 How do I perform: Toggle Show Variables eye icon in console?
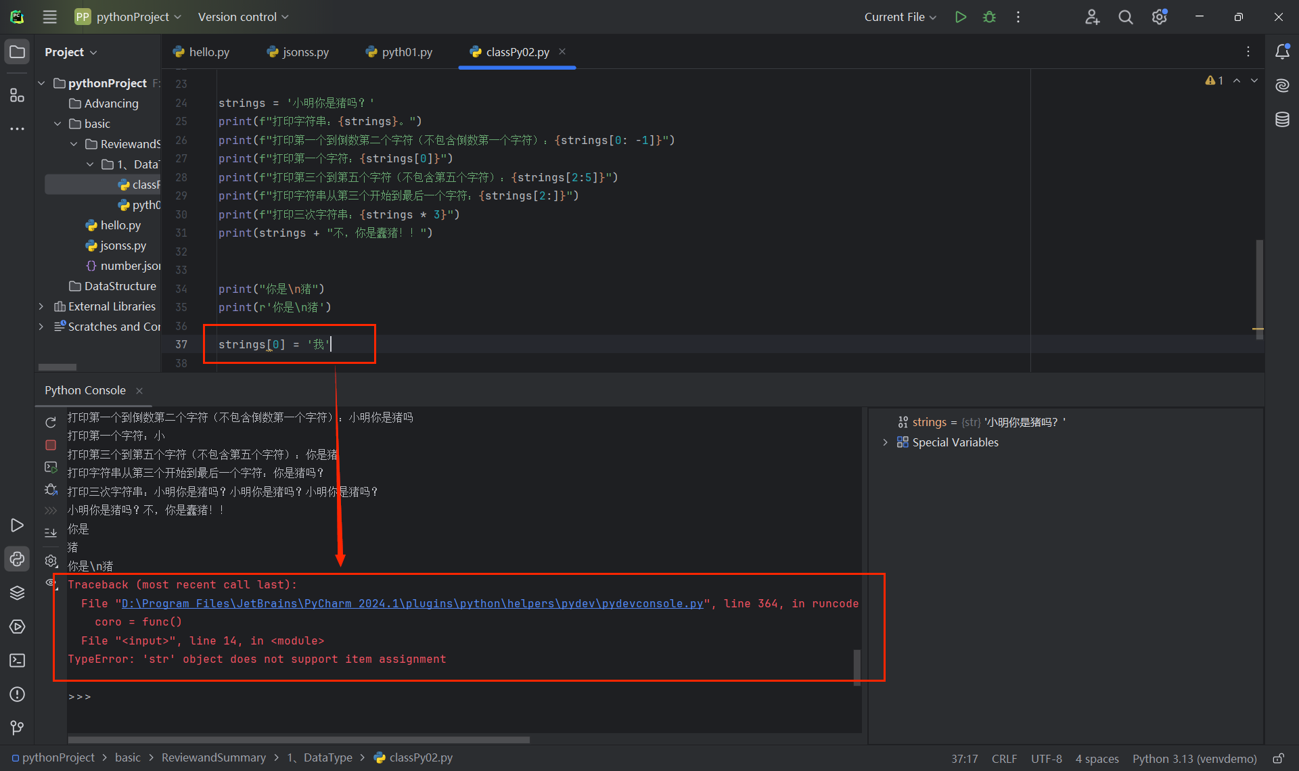tap(51, 582)
